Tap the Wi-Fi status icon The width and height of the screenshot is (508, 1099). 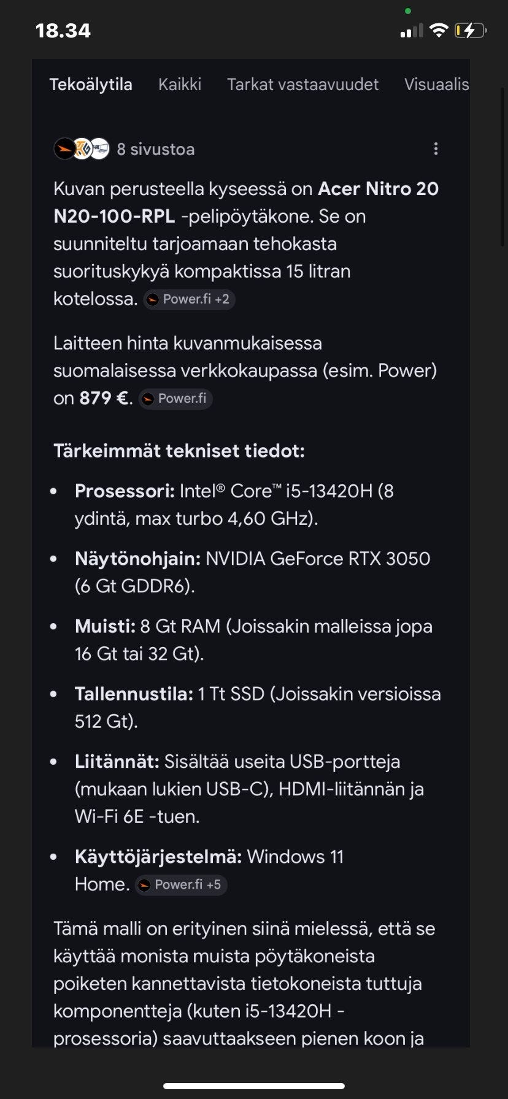(439, 30)
